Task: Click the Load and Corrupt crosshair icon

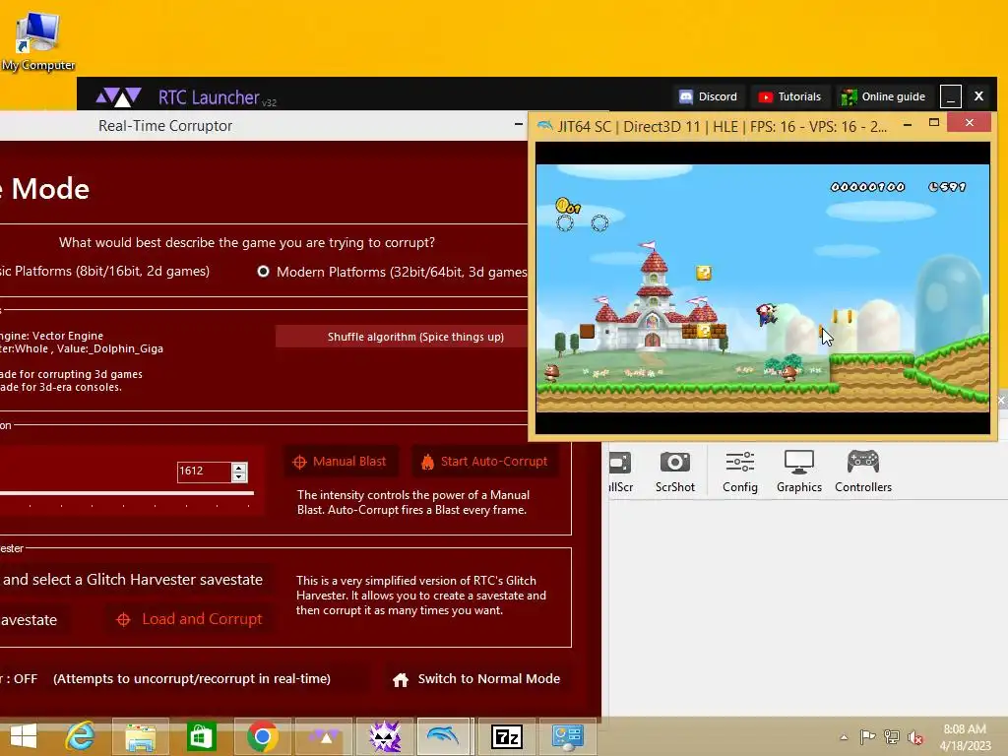Action: coord(123,619)
